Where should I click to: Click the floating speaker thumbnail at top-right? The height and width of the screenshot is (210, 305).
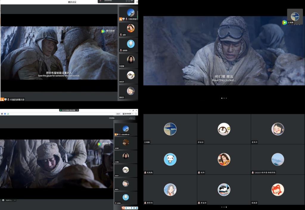[x=295, y=16]
